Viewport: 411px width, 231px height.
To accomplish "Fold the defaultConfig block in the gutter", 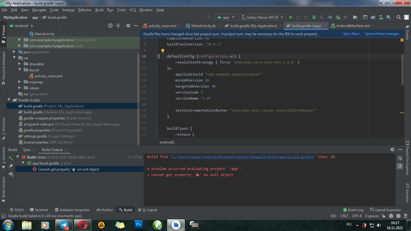I will [x=157, y=56].
